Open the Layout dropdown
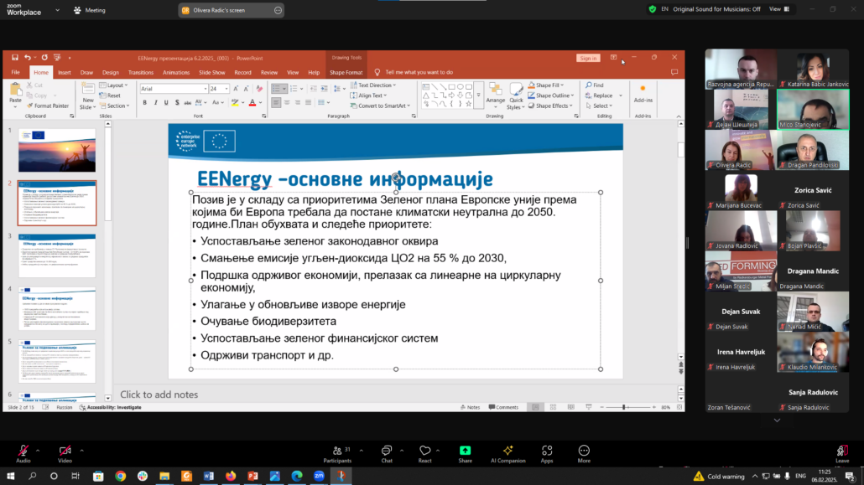This screenshot has width=864, height=485. (x=114, y=85)
